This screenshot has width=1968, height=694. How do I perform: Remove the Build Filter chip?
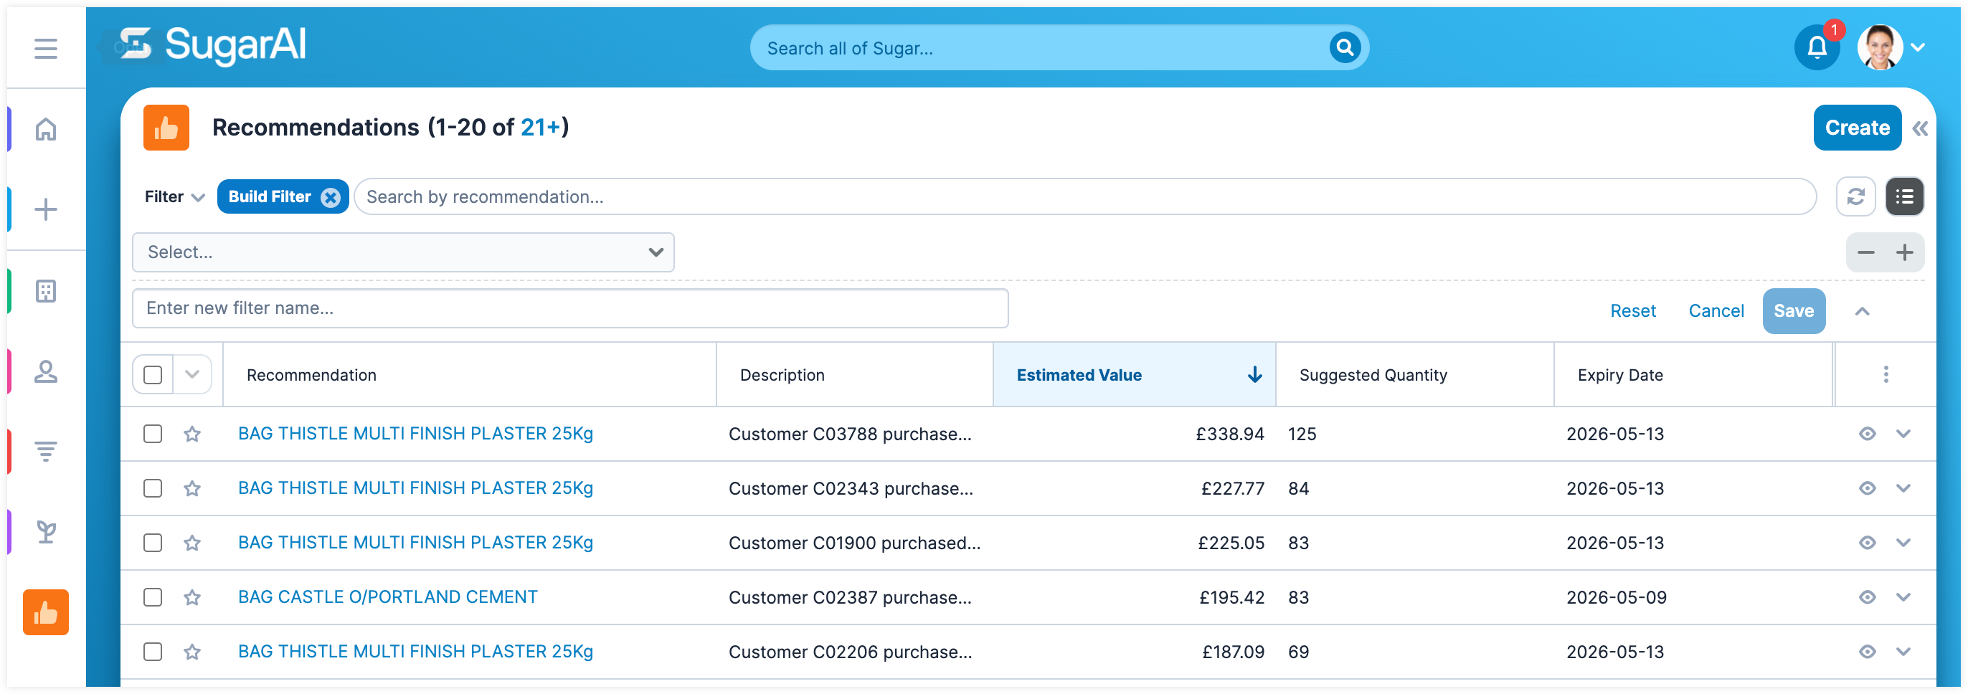[330, 198]
